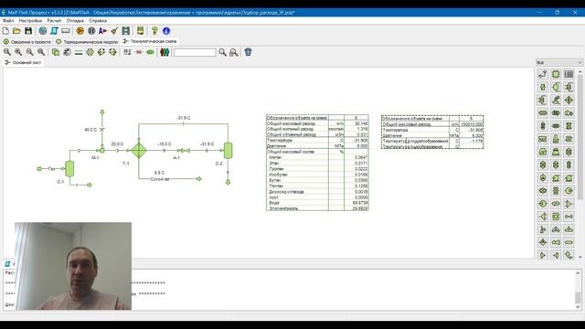
Task: Click the fourth zoom magnifier icon
Action: tap(41, 52)
